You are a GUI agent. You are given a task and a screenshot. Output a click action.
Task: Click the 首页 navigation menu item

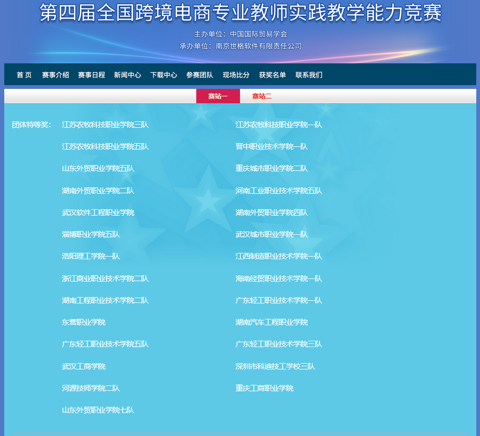pyautogui.click(x=24, y=75)
